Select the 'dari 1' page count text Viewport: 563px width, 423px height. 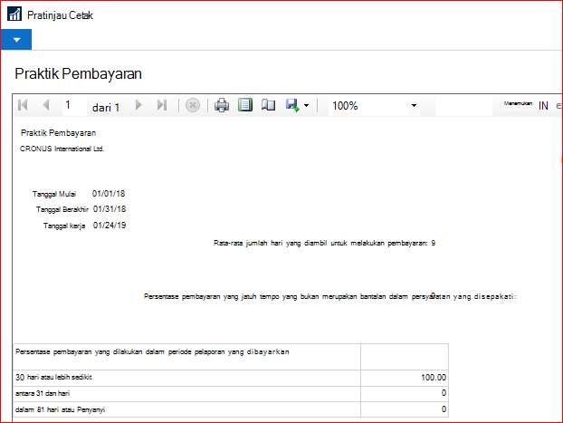pos(106,108)
